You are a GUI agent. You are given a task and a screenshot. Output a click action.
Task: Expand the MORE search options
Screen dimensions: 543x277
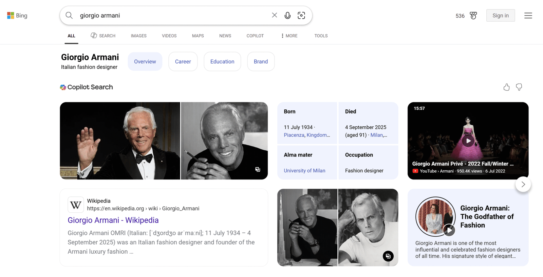coord(289,36)
